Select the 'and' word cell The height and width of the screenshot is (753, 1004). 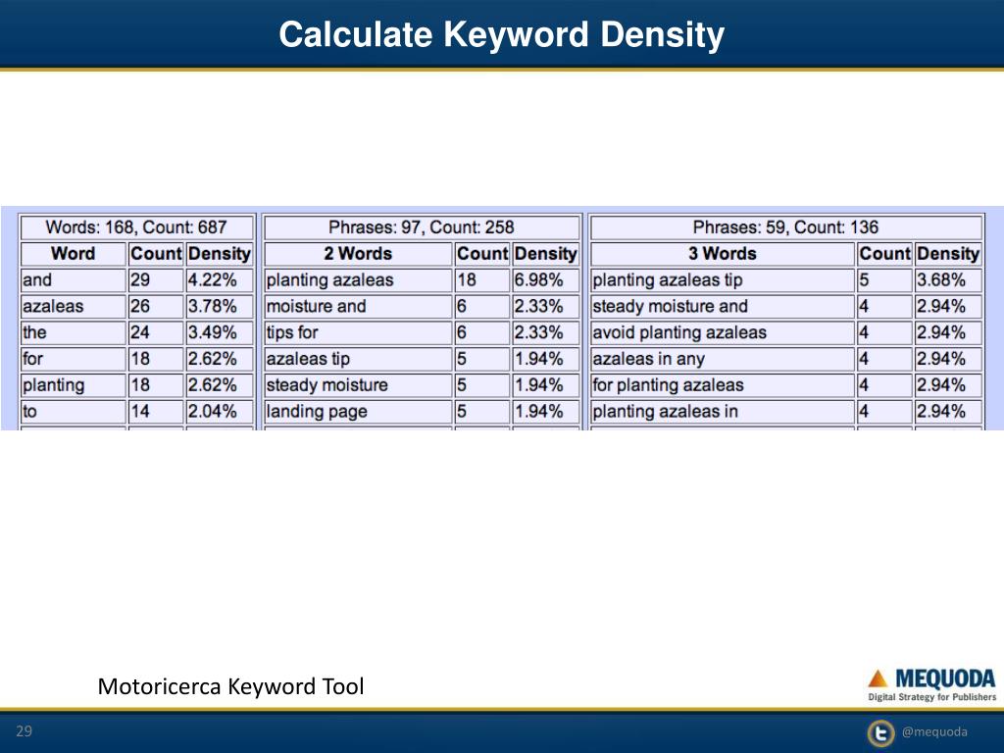tap(73, 279)
